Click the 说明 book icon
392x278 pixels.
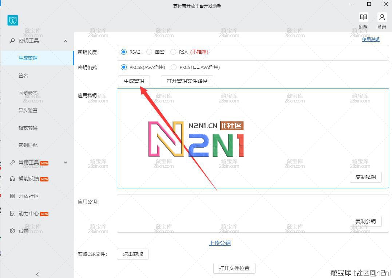point(363,17)
